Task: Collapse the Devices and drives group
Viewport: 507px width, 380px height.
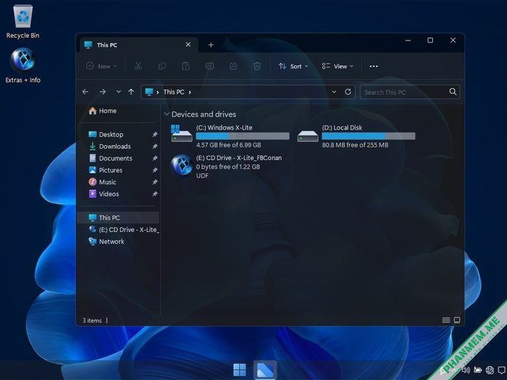Action: 167,114
